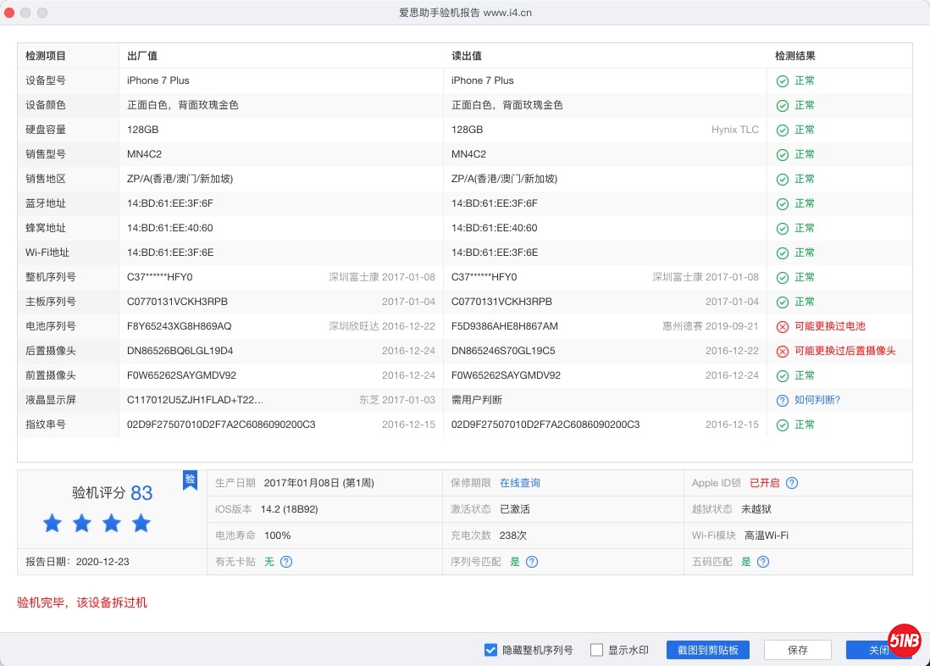Click the 充电次数 value 238次

point(513,536)
